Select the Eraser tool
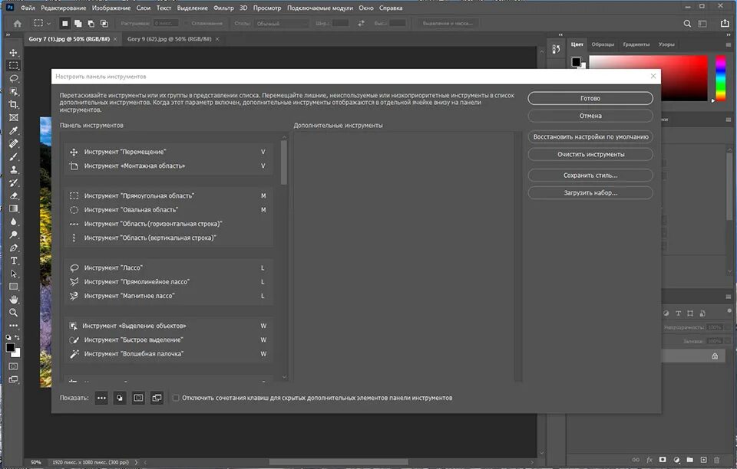The image size is (737, 469). tap(14, 195)
